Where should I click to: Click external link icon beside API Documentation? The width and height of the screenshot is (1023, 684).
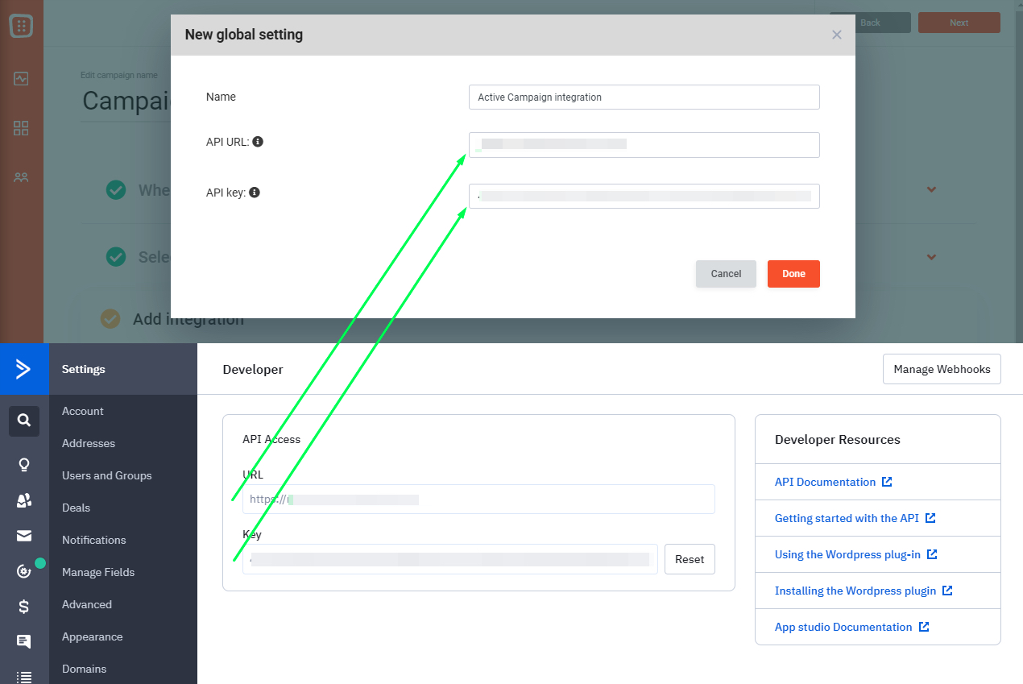(887, 482)
